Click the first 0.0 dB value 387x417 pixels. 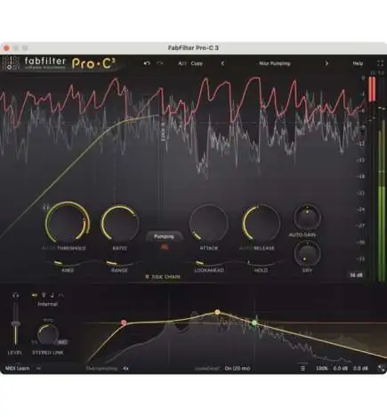[340, 368]
